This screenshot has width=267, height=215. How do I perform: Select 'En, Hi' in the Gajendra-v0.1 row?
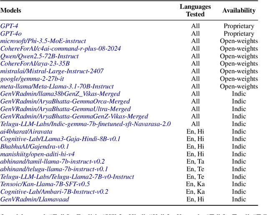click(195, 147)
